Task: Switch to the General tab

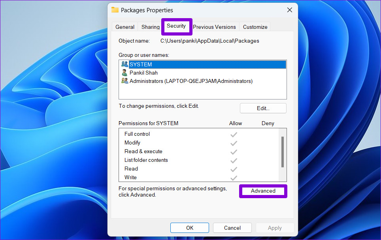Action: 124,27
